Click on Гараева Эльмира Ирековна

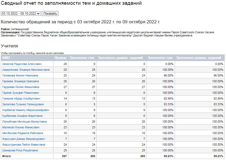coord(20,81)
